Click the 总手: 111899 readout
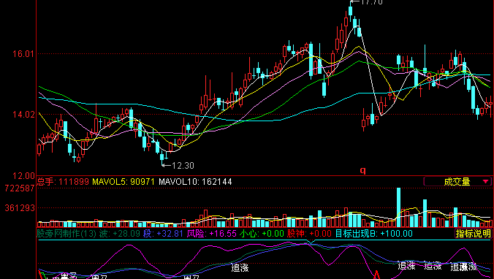The image size is (494, 279). click(x=63, y=182)
